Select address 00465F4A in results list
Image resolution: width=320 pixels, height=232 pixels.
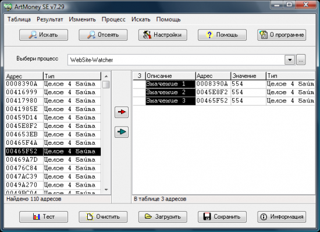pyautogui.click(x=24, y=142)
